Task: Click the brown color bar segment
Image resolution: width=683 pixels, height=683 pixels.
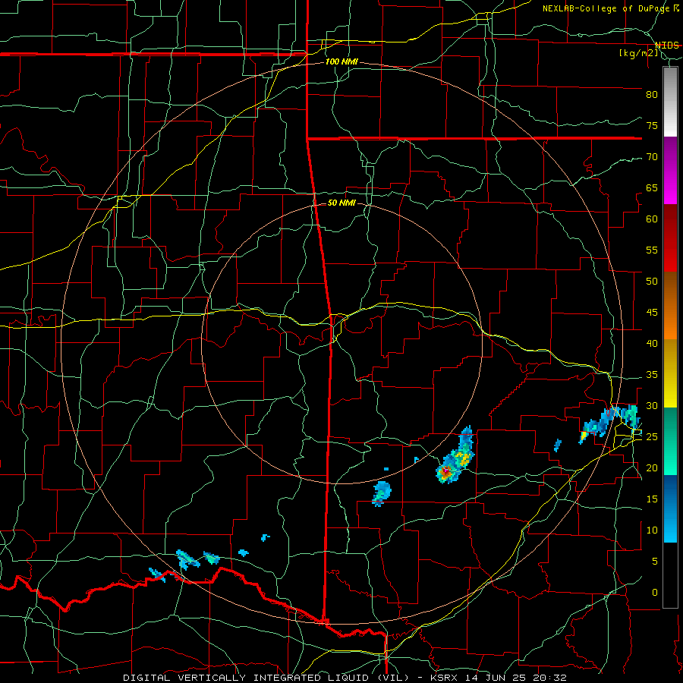Action: (670, 290)
